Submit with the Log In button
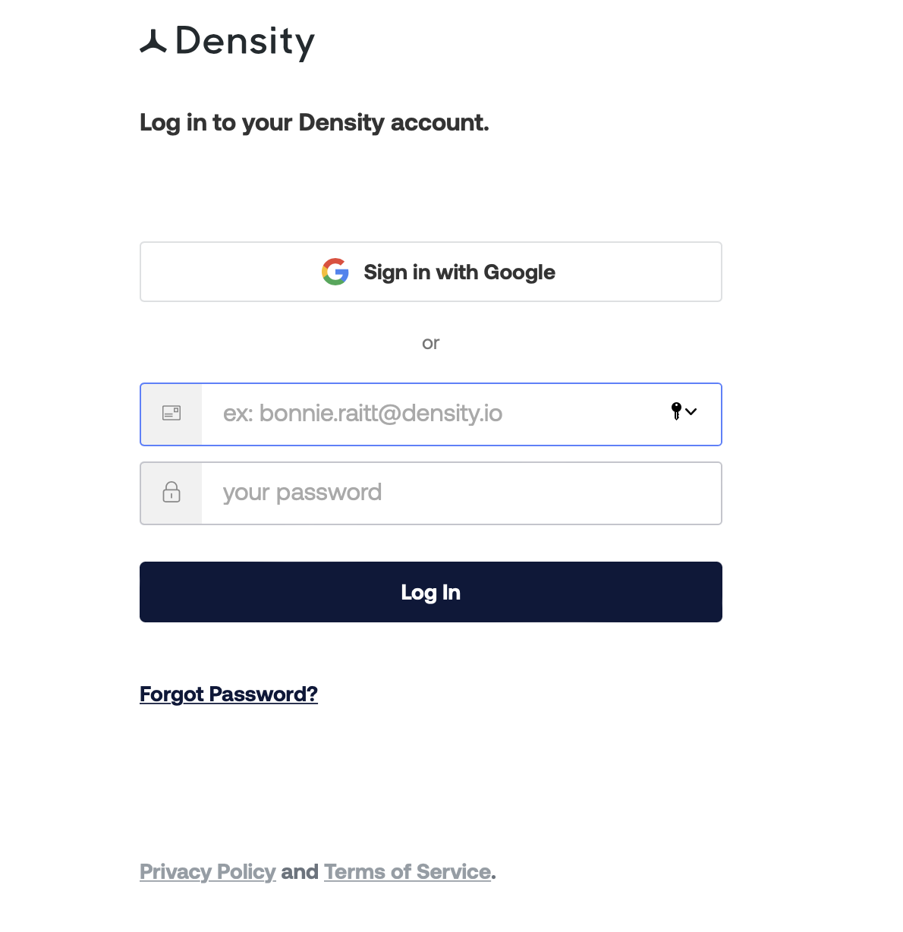903x932 pixels. tap(431, 592)
